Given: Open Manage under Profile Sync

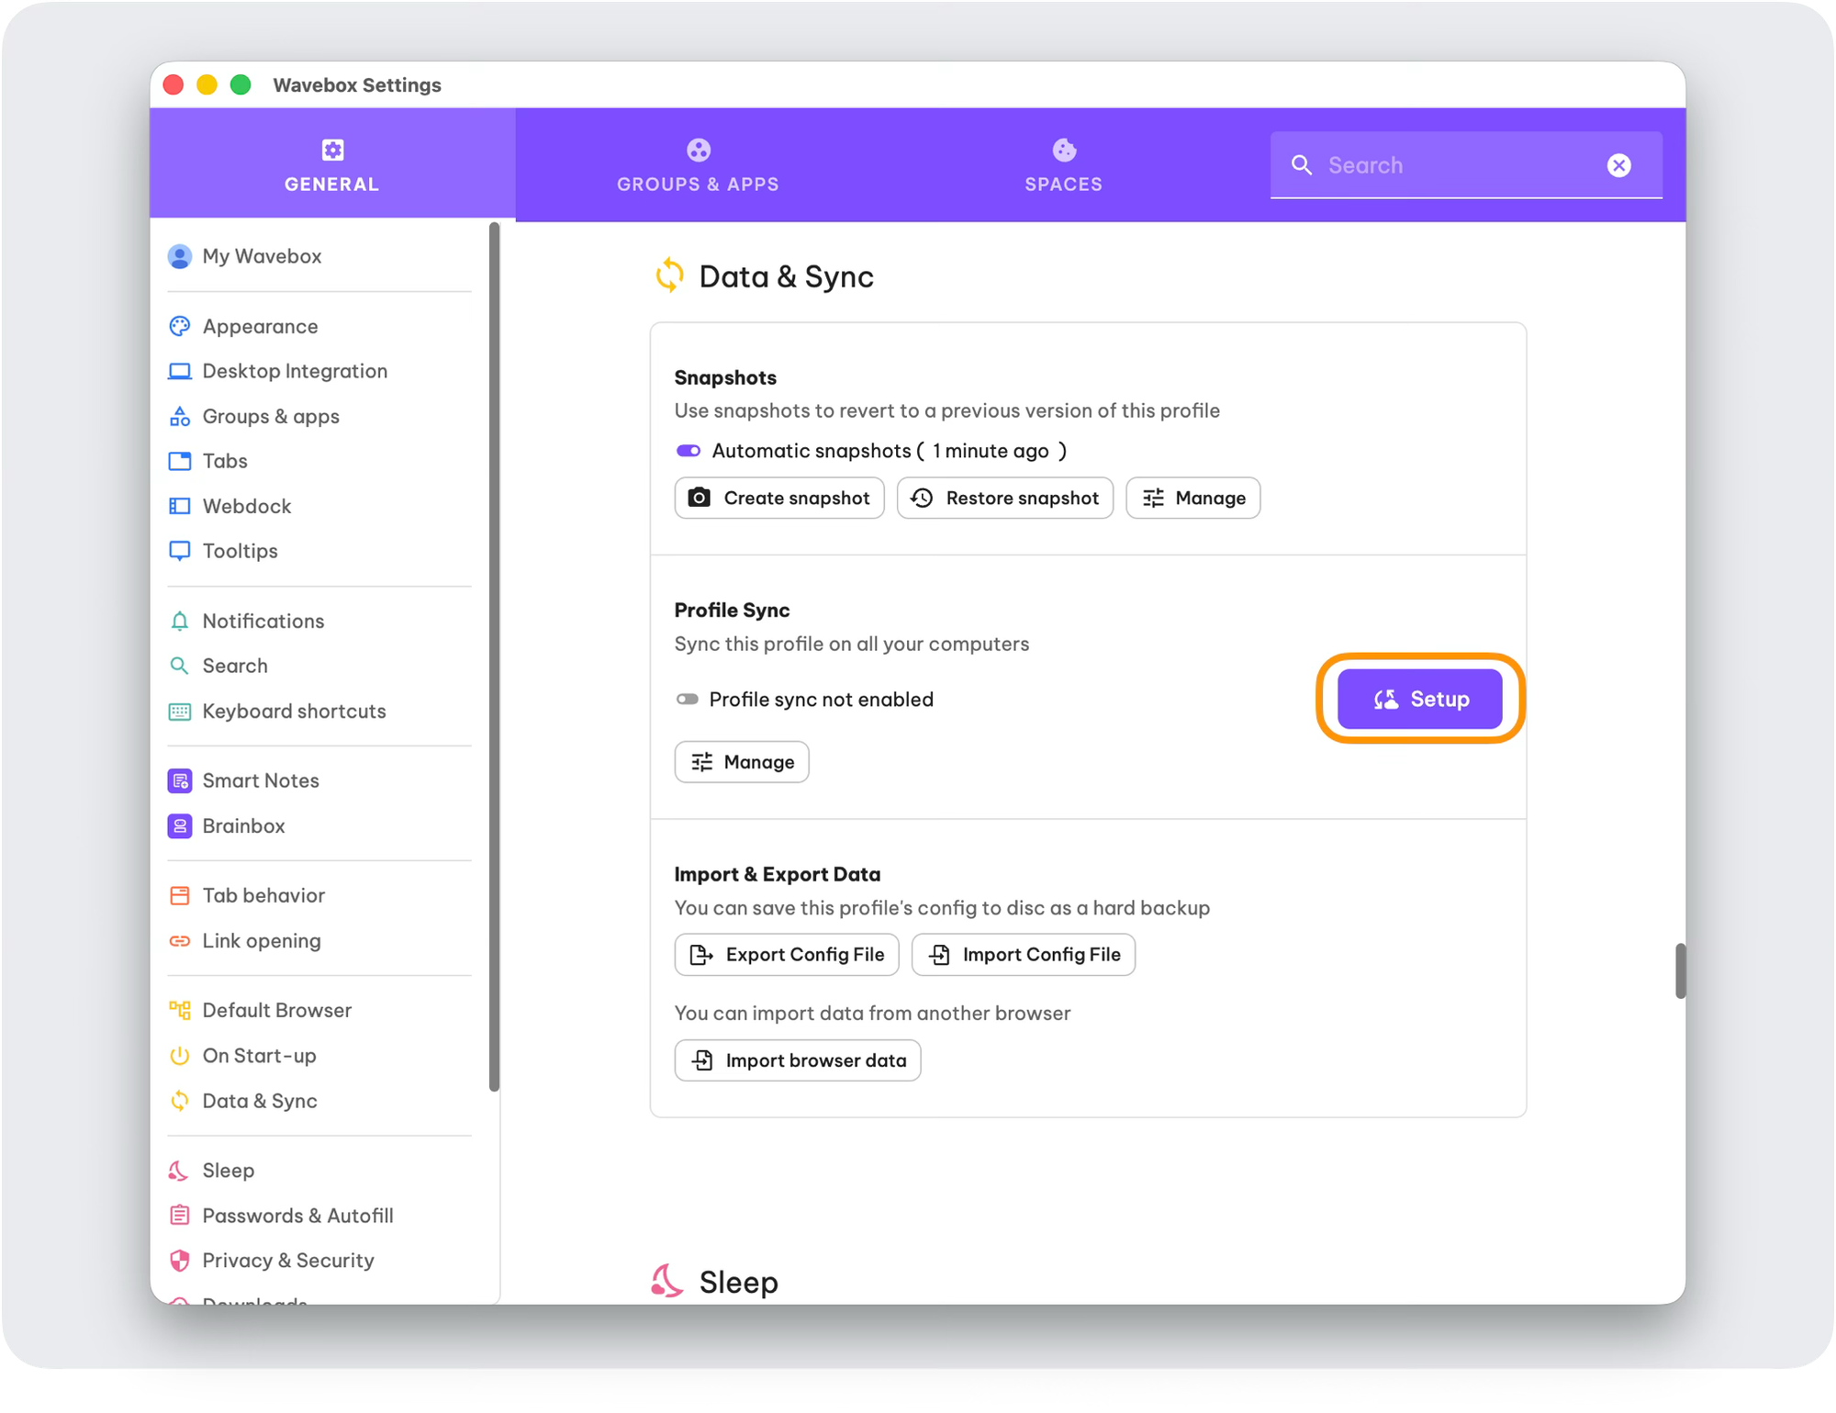Looking at the screenshot, I should 741,762.
